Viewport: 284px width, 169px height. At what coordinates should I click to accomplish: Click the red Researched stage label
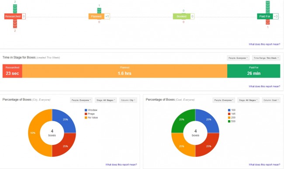(x=13, y=17)
